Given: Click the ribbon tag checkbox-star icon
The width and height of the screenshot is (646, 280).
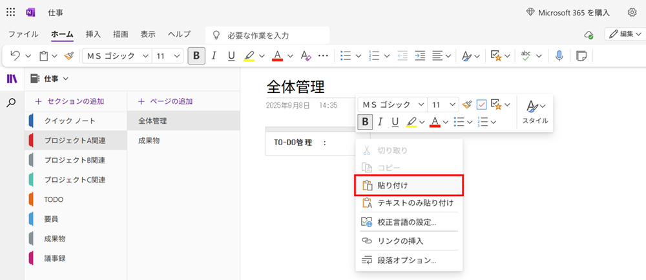Looking at the screenshot, I should [x=495, y=55].
